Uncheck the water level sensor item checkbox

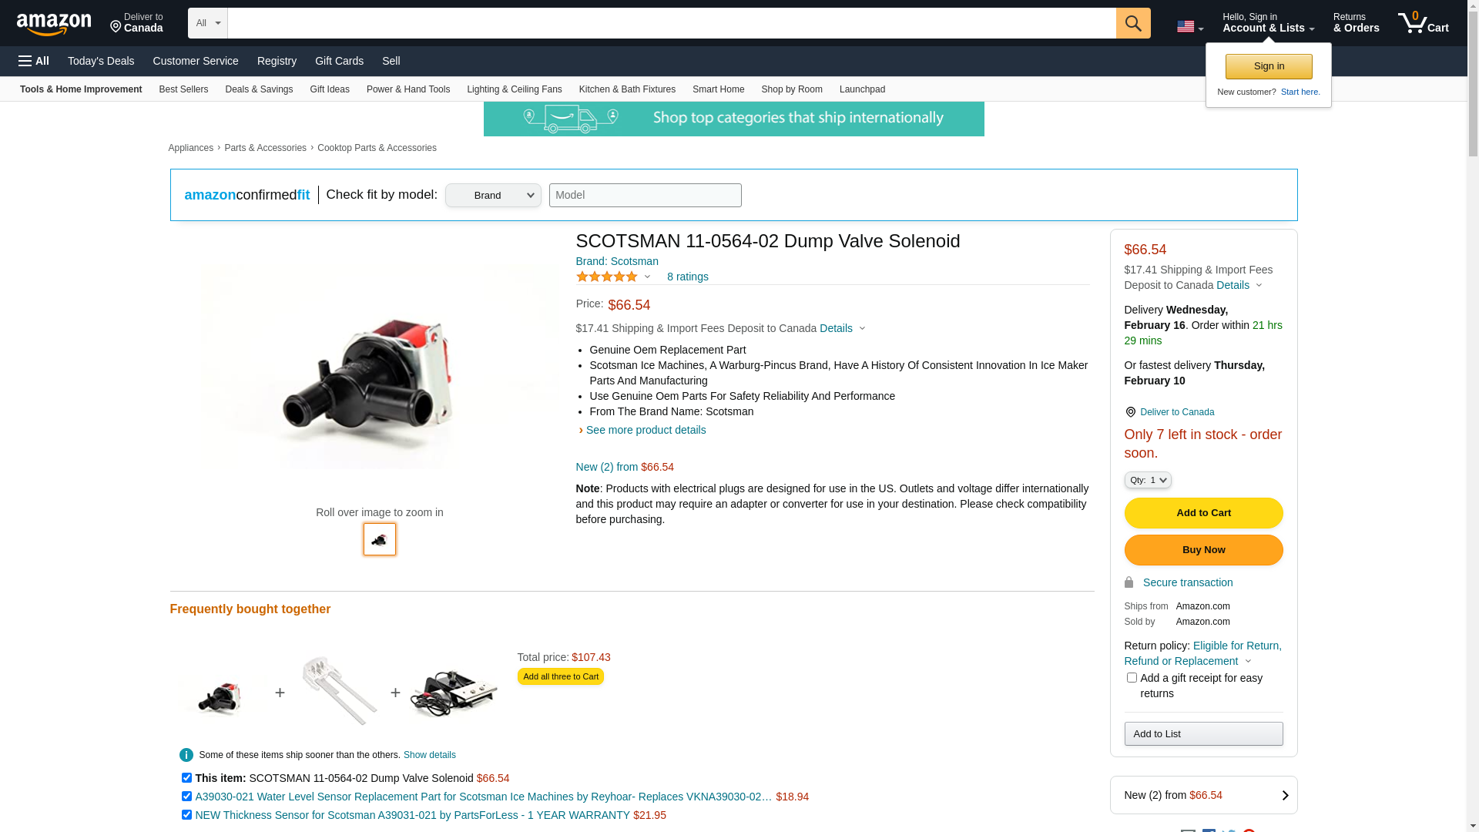[186, 797]
